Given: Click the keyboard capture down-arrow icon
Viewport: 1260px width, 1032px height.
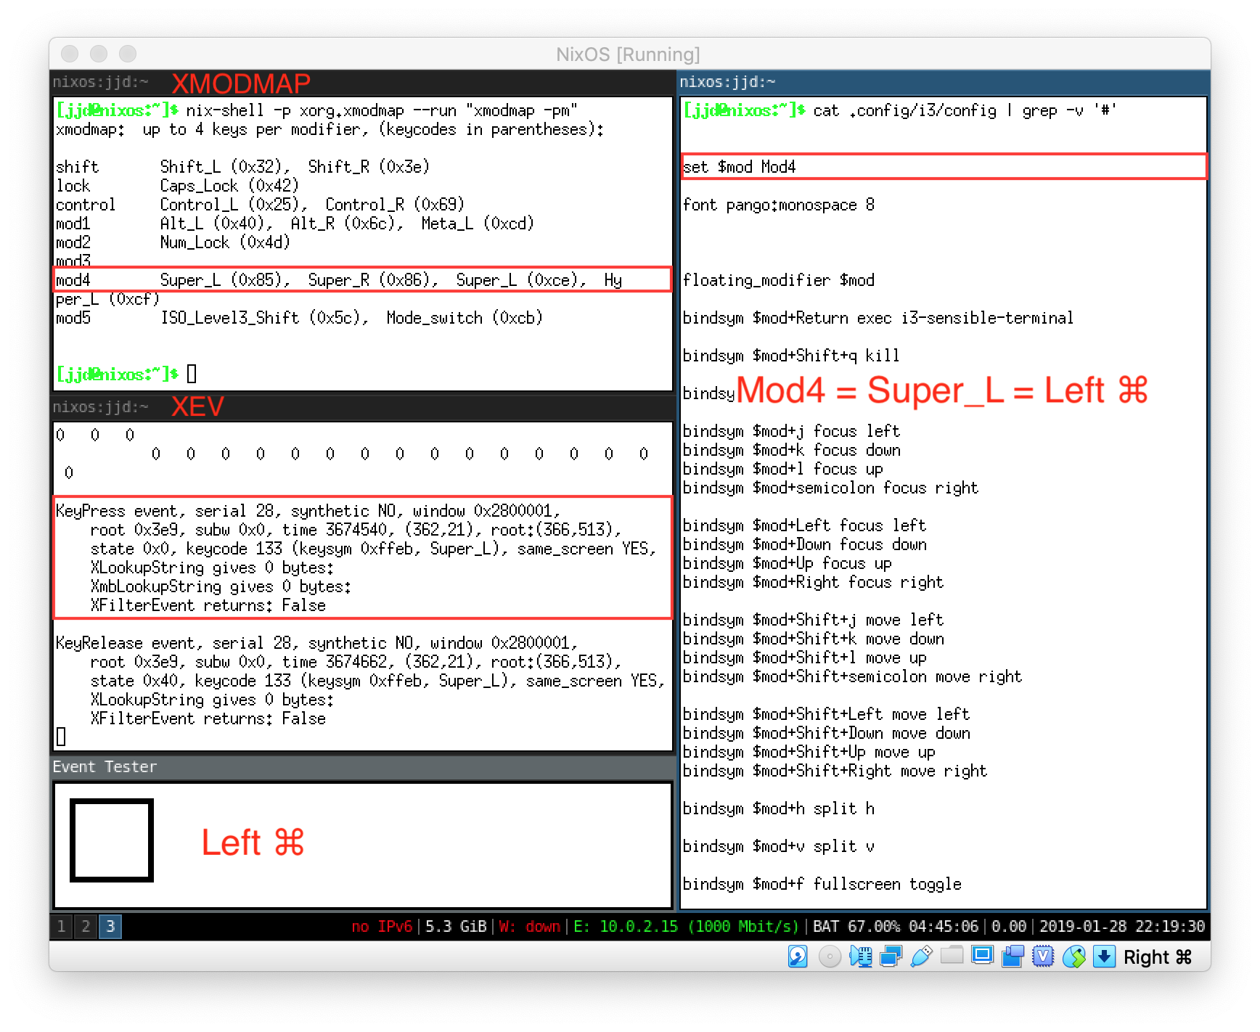Looking at the screenshot, I should point(1104,957).
